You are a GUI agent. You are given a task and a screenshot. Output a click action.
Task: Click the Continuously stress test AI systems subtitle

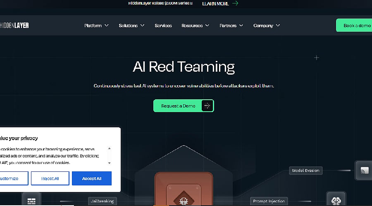[184, 86]
